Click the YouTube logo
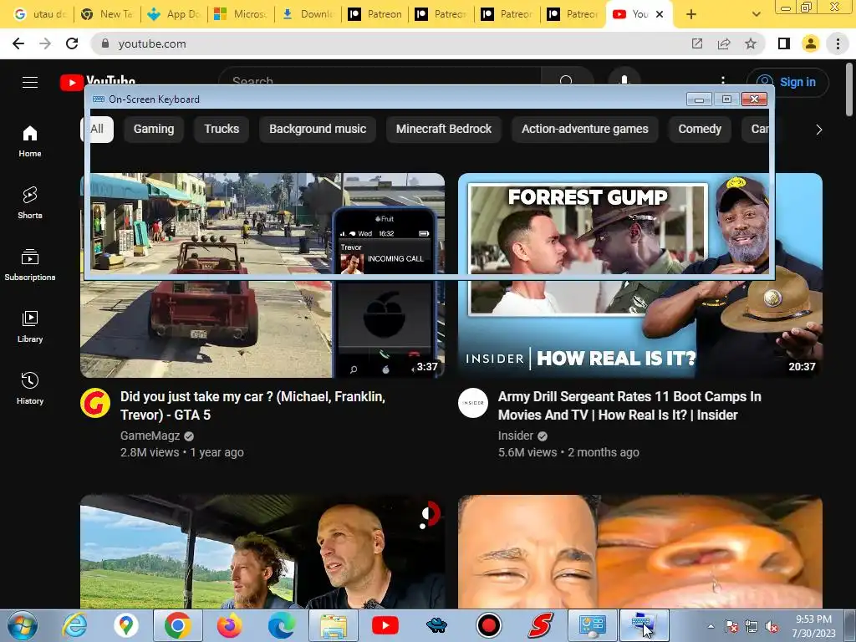The image size is (856, 642). pyautogui.click(x=98, y=81)
